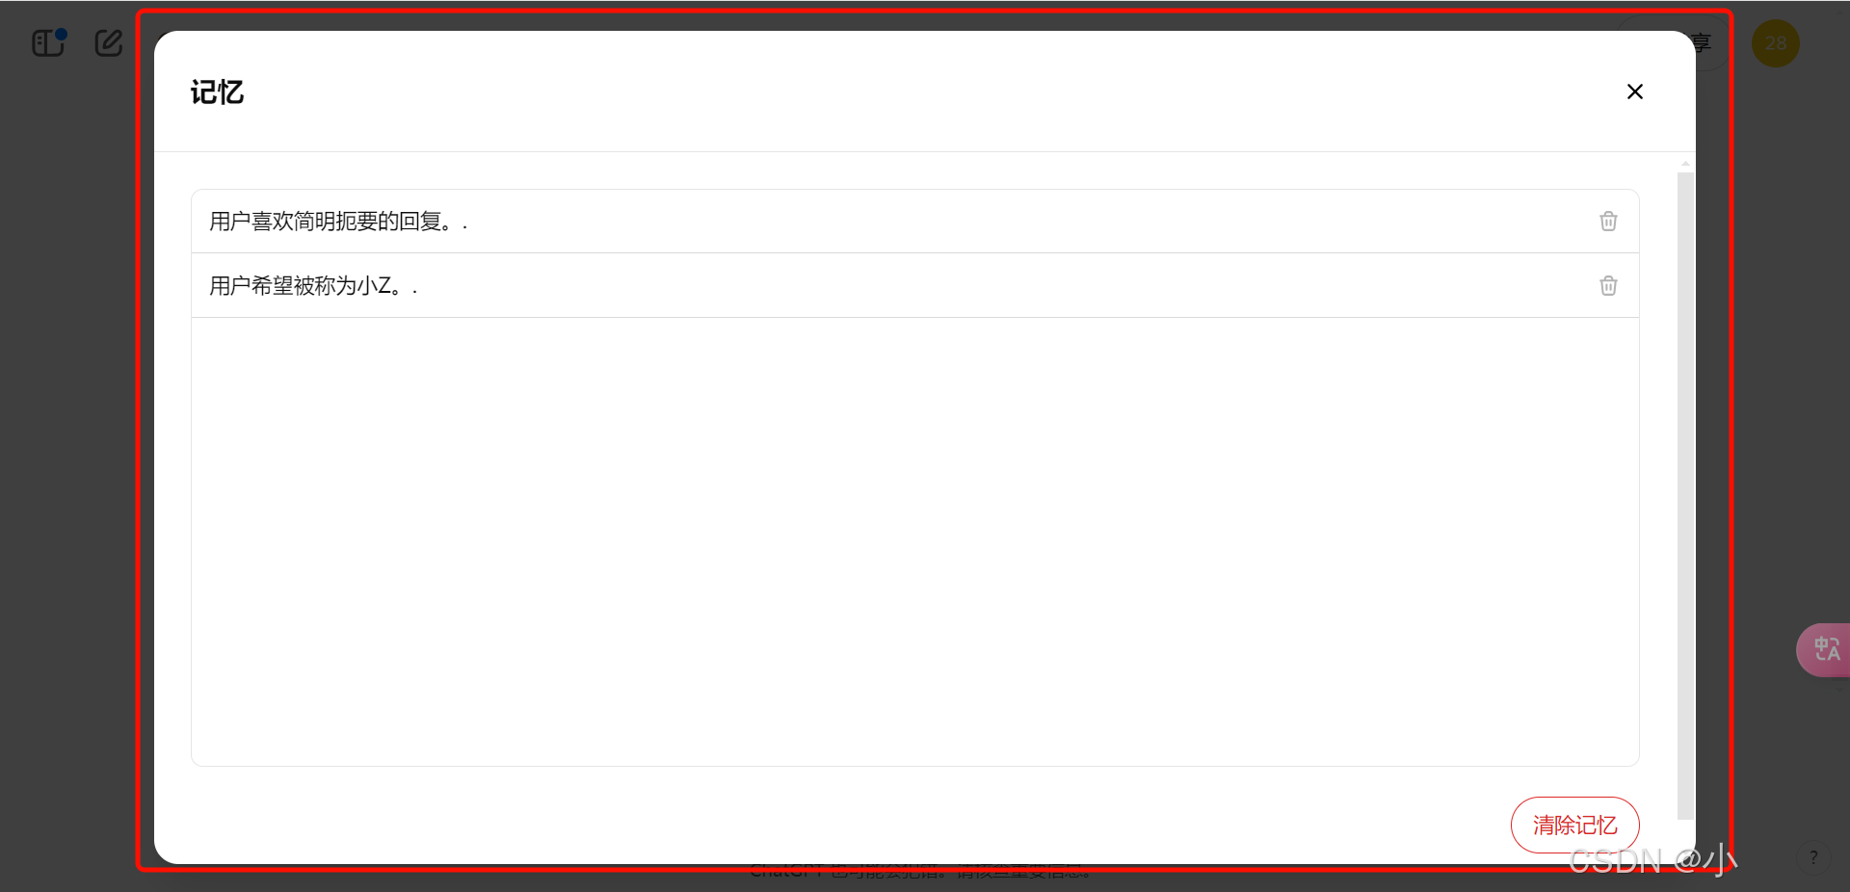Viewport: 1850px width, 892px height.
Task: Open the user avatar labeled 28
Action: [1776, 43]
